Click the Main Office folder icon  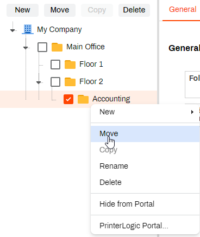[57, 47]
